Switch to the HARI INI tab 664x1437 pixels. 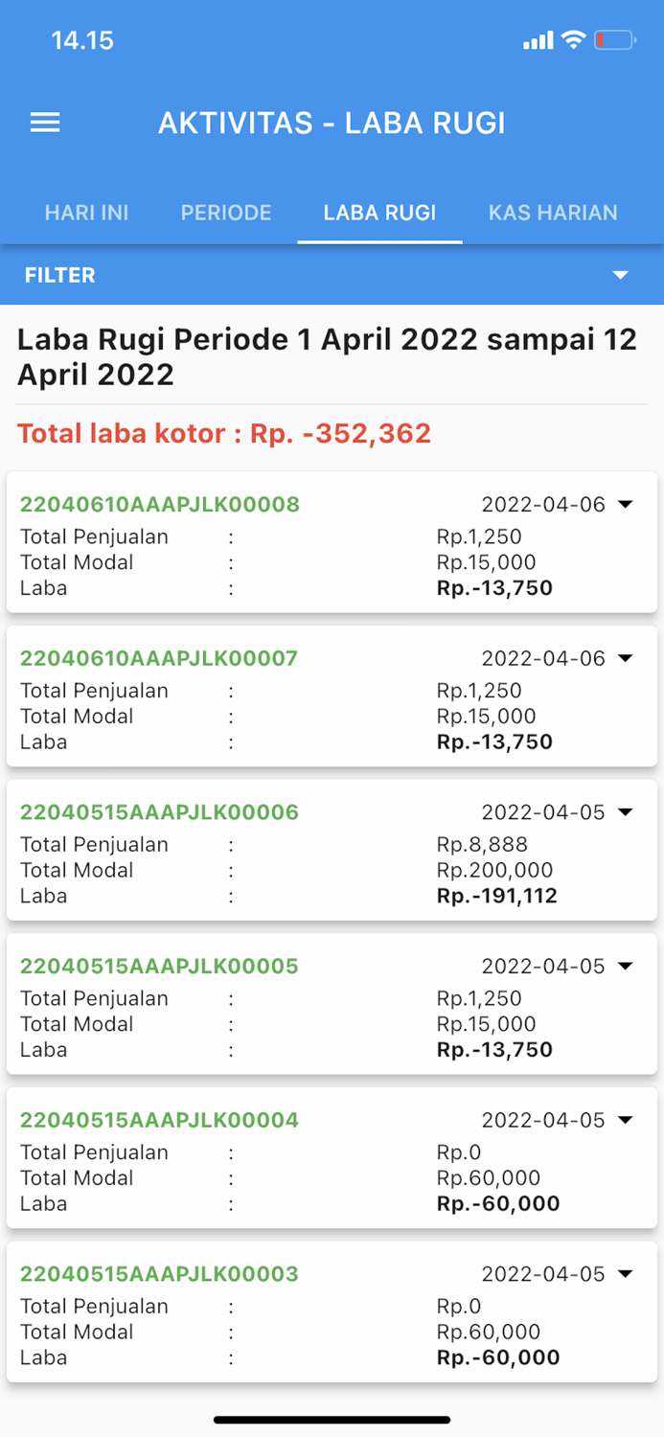click(x=86, y=213)
